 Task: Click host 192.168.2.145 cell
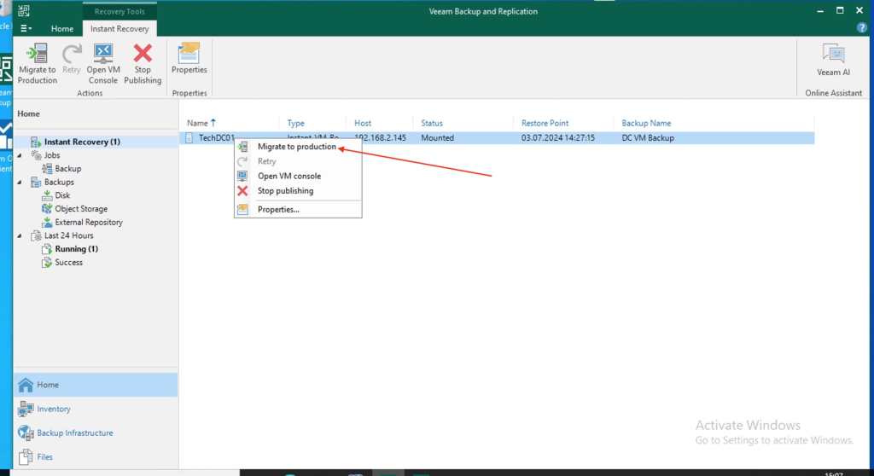tap(380, 137)
